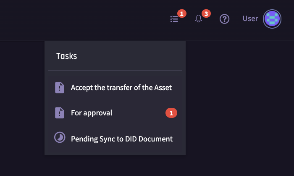
Task: Click red "3" badge on notification bell
Action: point(206,13)
